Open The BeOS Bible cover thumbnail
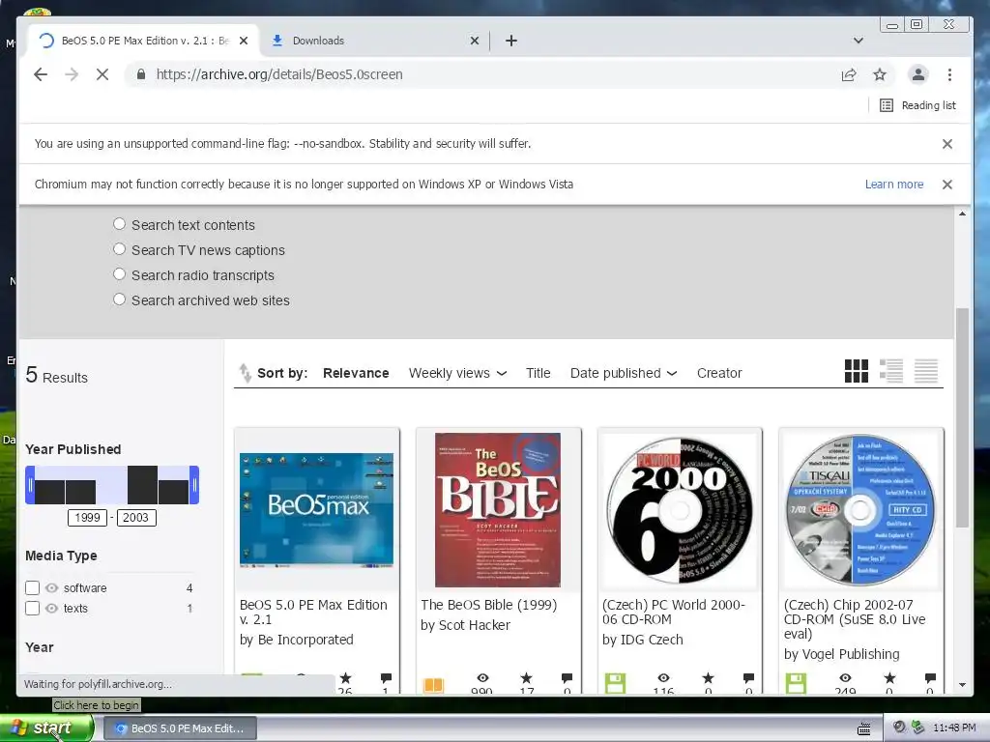This screenshot has width=990, height=742. [498, 510]
